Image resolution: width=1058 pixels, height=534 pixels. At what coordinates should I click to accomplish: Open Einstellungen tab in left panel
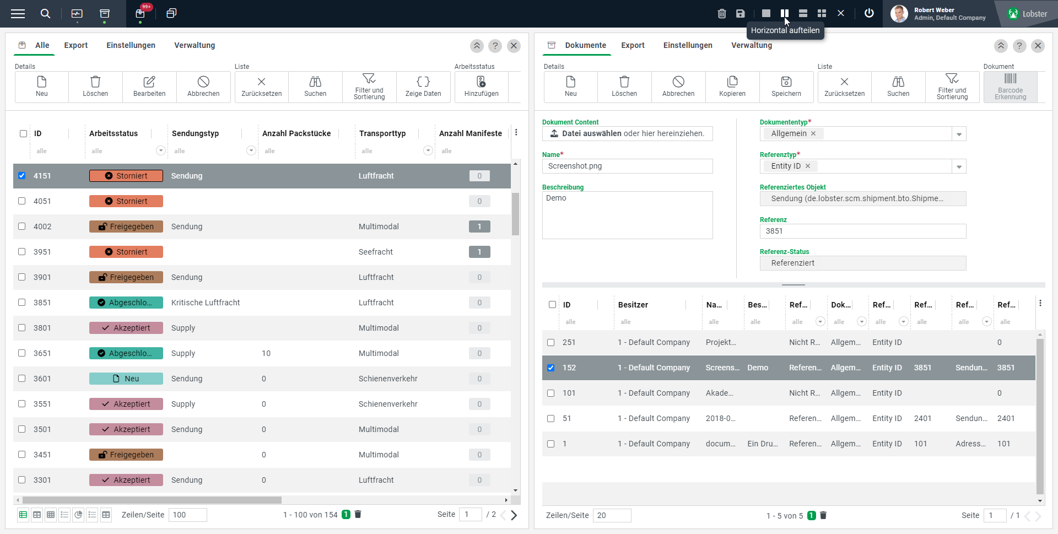(131, 45)
